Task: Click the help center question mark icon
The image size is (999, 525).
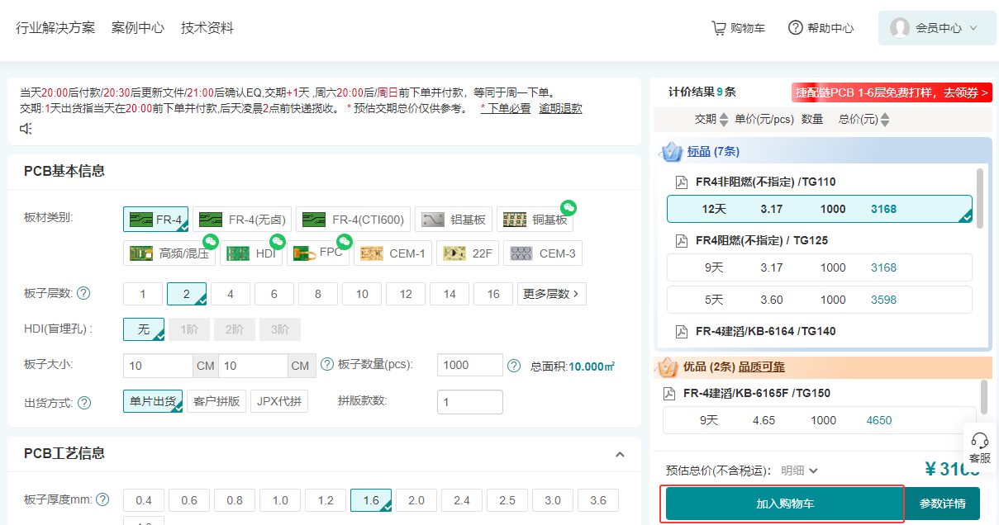Action: pos(795,28)
